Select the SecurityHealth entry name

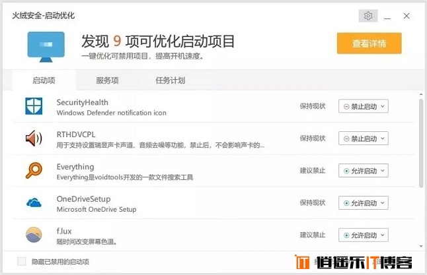[x=82, y=102]
